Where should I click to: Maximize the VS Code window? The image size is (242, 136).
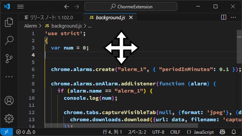click(216, 6)
